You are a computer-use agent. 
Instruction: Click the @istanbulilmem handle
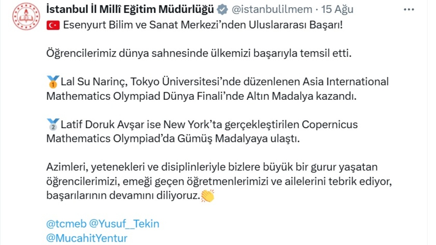(x=271, y=10)
